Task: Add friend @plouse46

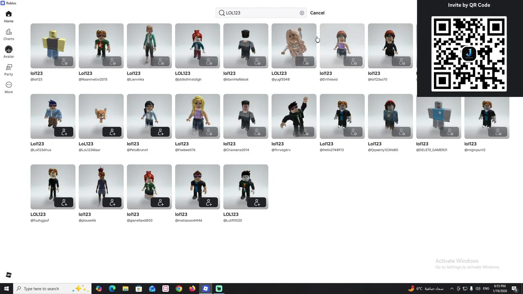Action: click(x=112, y=203)
